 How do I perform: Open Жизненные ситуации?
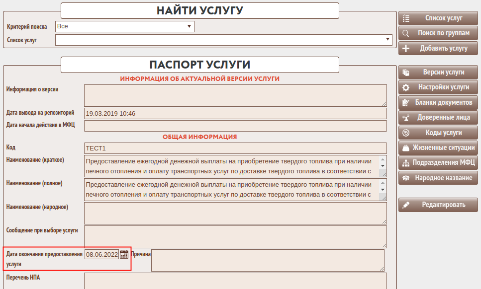tap(438, 148)
